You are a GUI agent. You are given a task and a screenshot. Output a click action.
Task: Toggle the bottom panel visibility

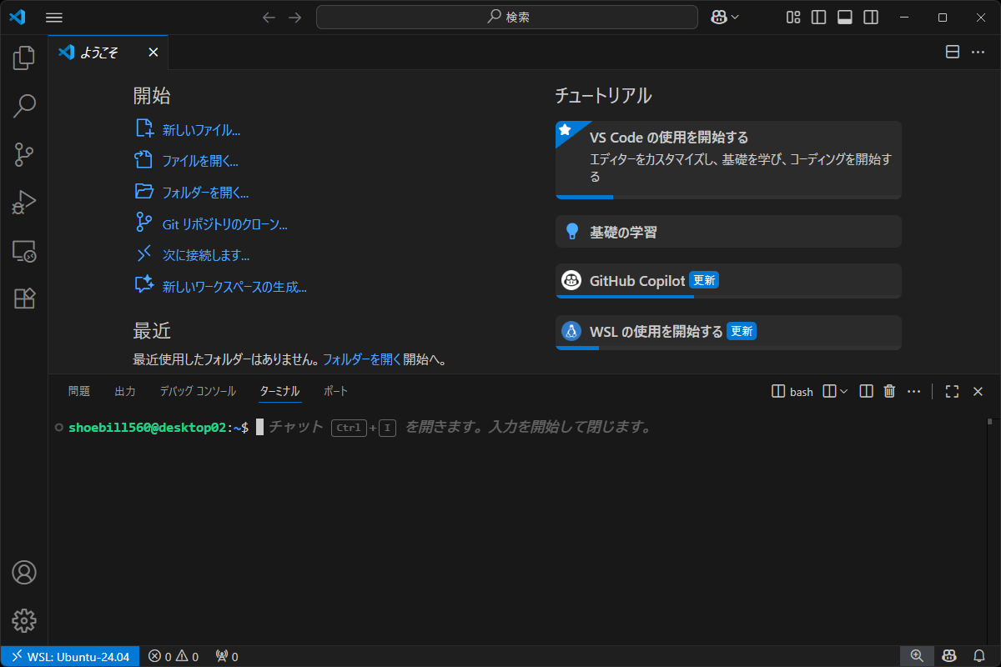point(845,17)
